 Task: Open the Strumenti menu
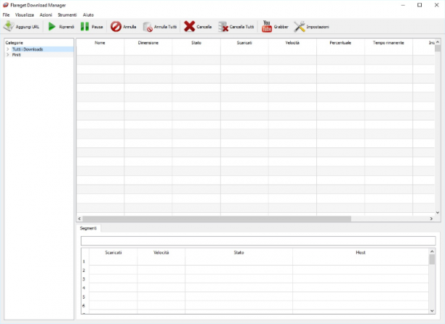click(x=68, y=15)
